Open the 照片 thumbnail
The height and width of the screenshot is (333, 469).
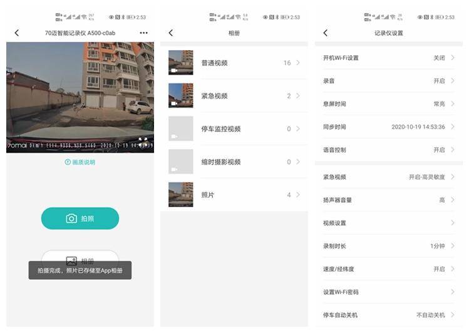(x=181, y=195)
